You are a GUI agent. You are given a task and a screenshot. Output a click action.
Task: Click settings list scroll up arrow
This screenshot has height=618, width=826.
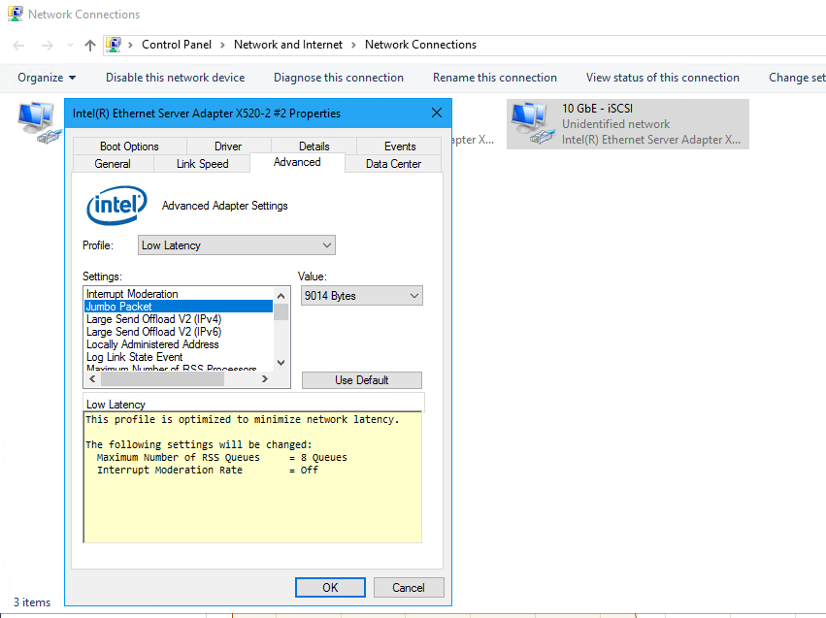click(281, 295)
